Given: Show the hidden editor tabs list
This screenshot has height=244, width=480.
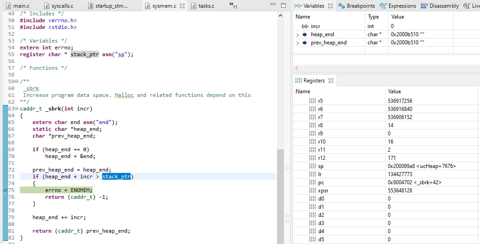Looking at the screenshot, I should 233,5.
